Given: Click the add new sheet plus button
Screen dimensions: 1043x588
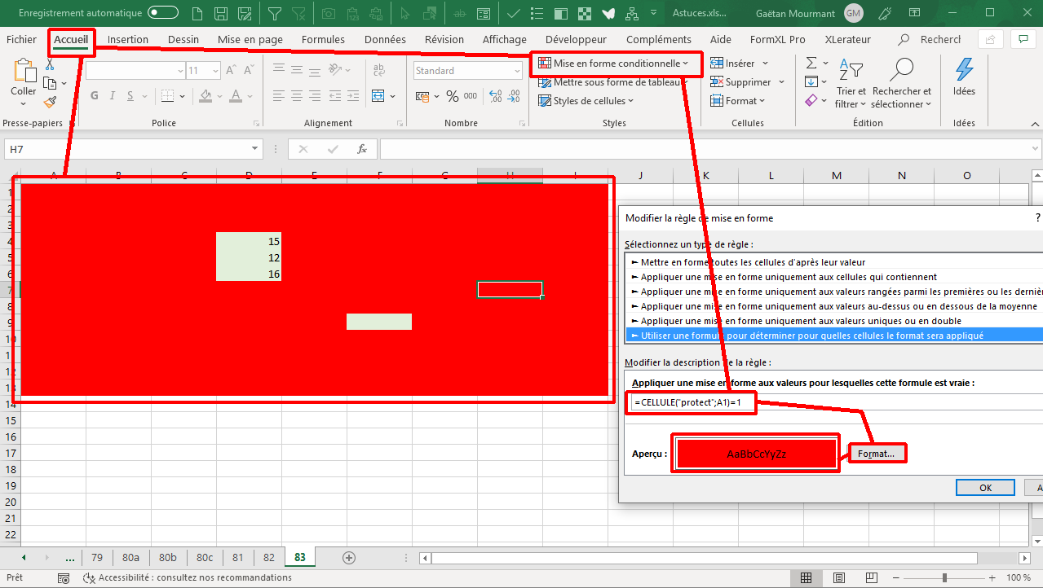Looking at the screenshot, I should (349, 558).
